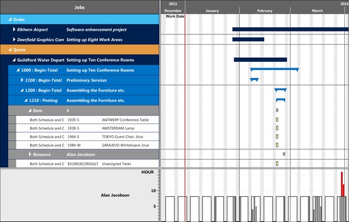Screen dimensions: 349x222
Task: Expand the Elkhorn Airport job
Action: pos(14,29)
